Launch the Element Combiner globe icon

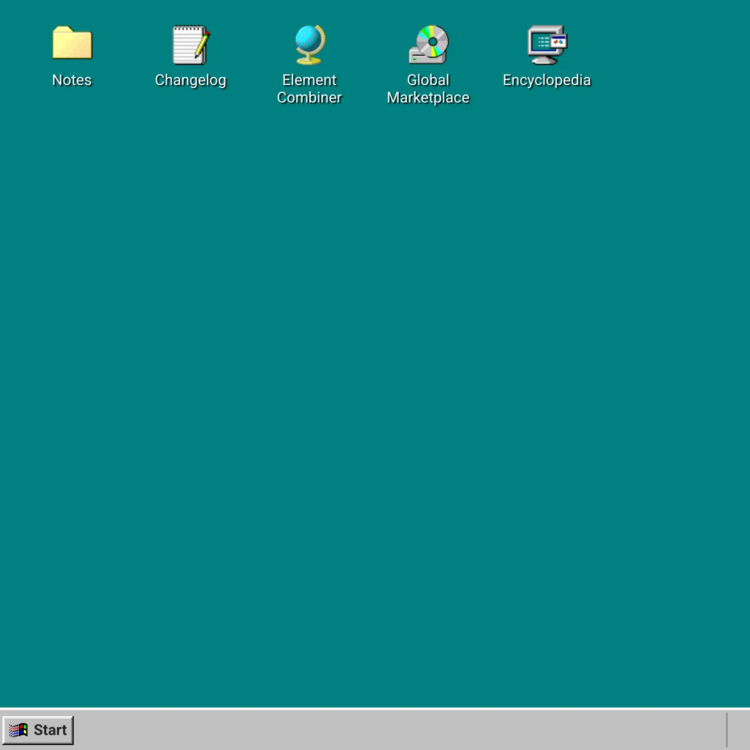point(309,44)
